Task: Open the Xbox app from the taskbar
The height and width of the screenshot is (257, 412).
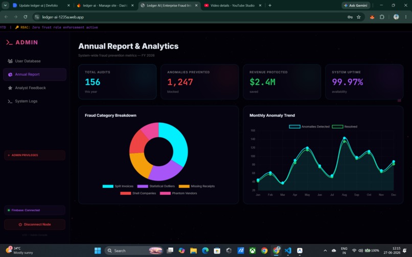Action: [253, 251]
